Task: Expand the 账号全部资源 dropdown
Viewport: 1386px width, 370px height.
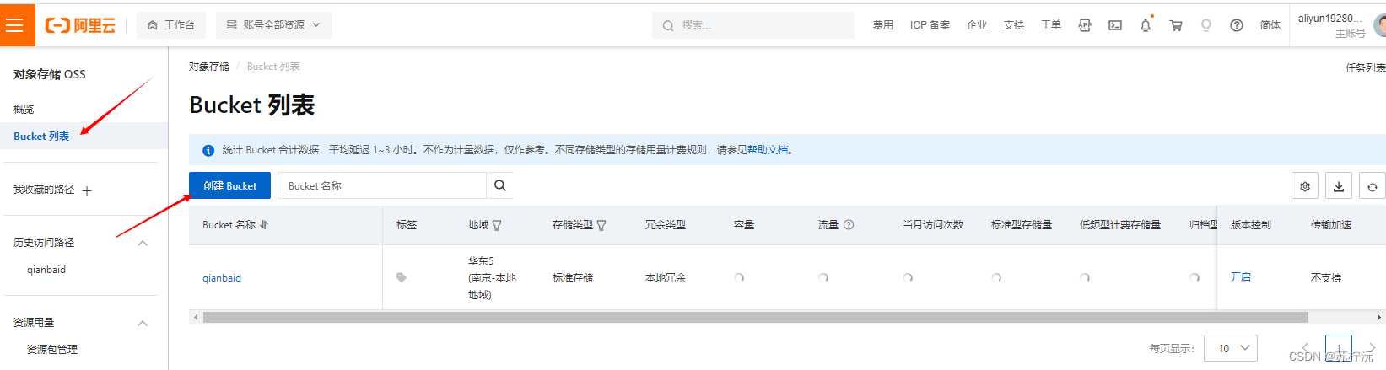Action: coord(273,25)
